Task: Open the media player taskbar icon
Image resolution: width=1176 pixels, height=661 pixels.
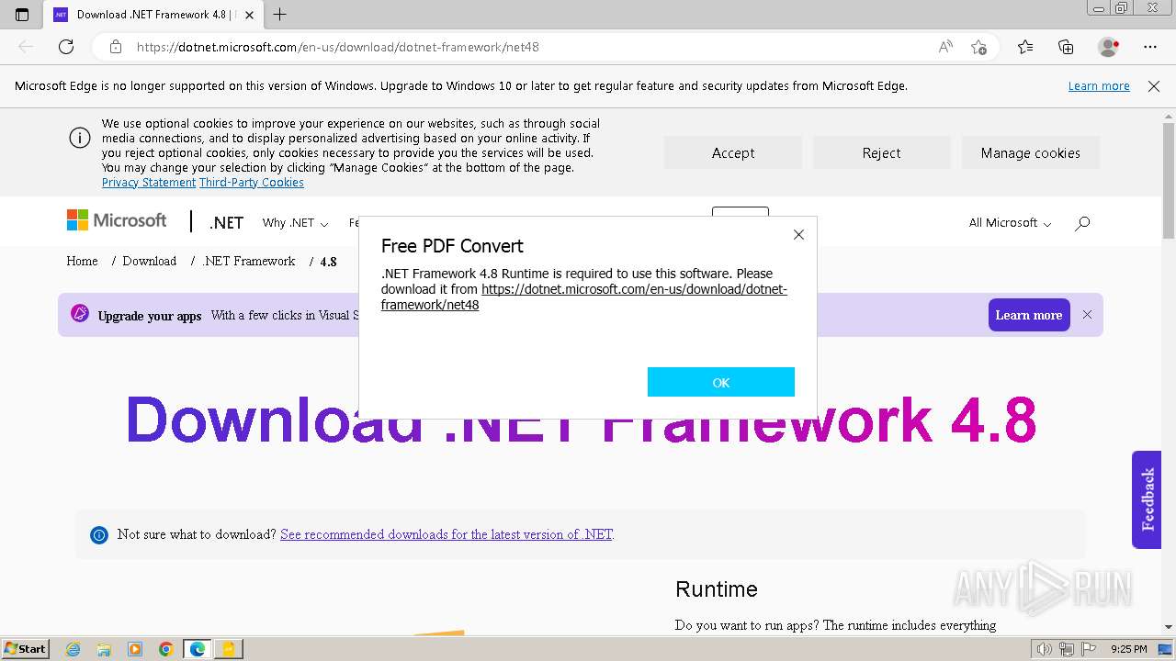Action: (x=135, y=649)
